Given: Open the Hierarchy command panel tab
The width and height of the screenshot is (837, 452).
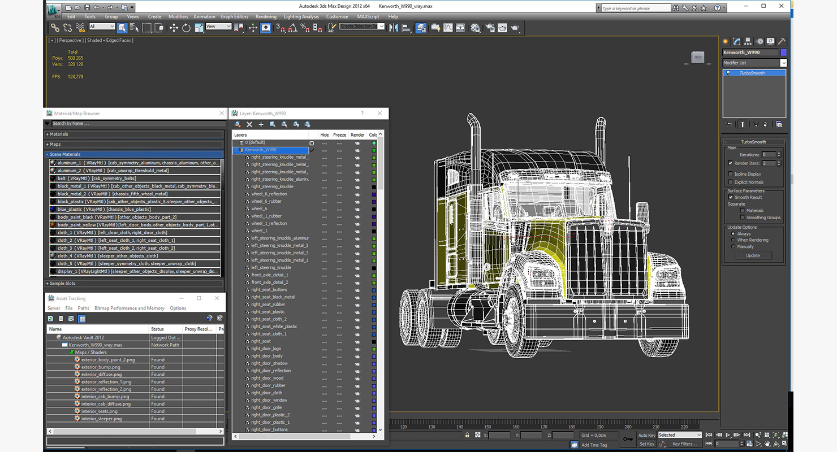Looking at the screenshot, I should tap(748, 41).
